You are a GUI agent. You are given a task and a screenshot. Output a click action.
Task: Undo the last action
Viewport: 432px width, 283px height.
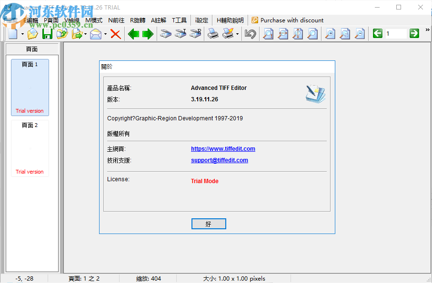pyautogui.click(x=250, y=34)
